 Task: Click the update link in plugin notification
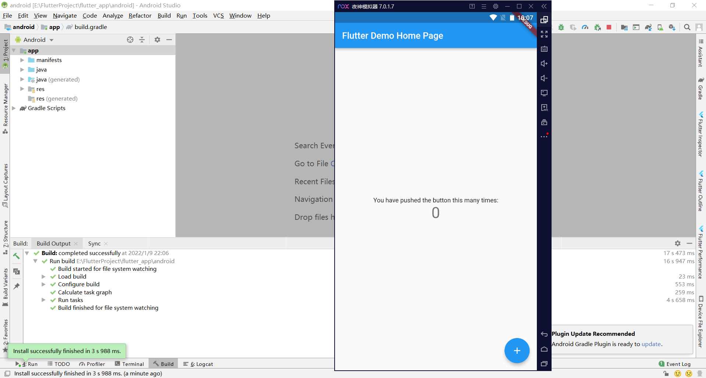point(651,344)
